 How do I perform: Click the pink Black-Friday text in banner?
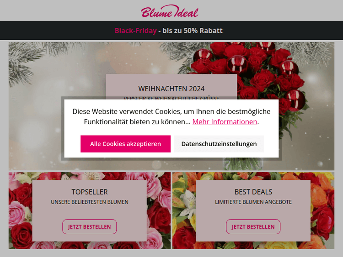136,31
